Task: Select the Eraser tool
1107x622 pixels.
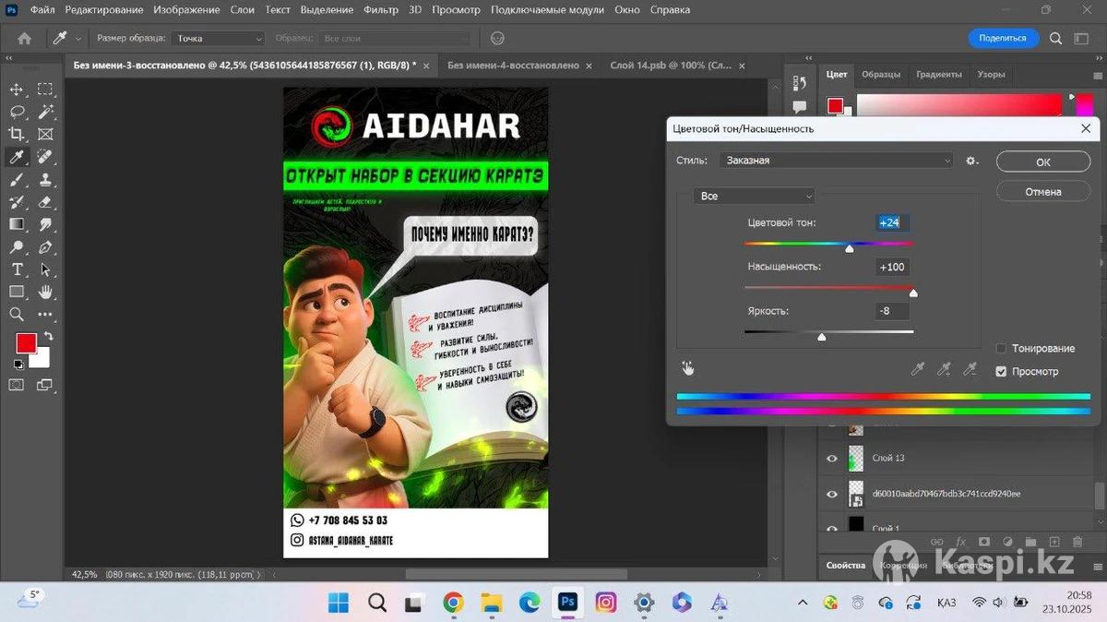Action: [x=45, y=202]
